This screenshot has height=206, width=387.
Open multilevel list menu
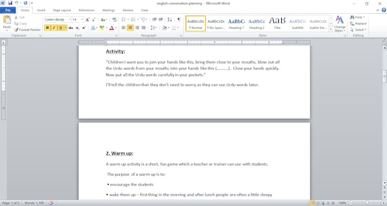point(143,19)
